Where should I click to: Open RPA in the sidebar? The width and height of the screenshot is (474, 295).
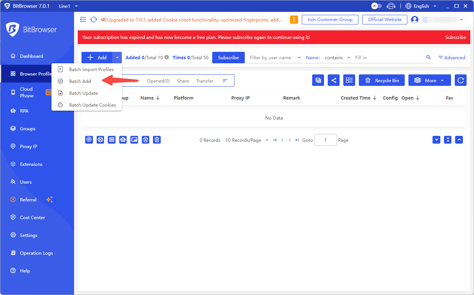click(x=37, y=111)
